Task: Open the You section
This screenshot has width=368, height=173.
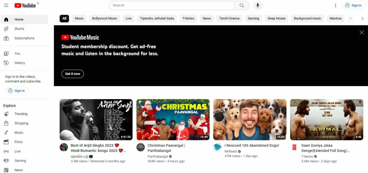Action: pyautogui.click(x=24, y=53)
